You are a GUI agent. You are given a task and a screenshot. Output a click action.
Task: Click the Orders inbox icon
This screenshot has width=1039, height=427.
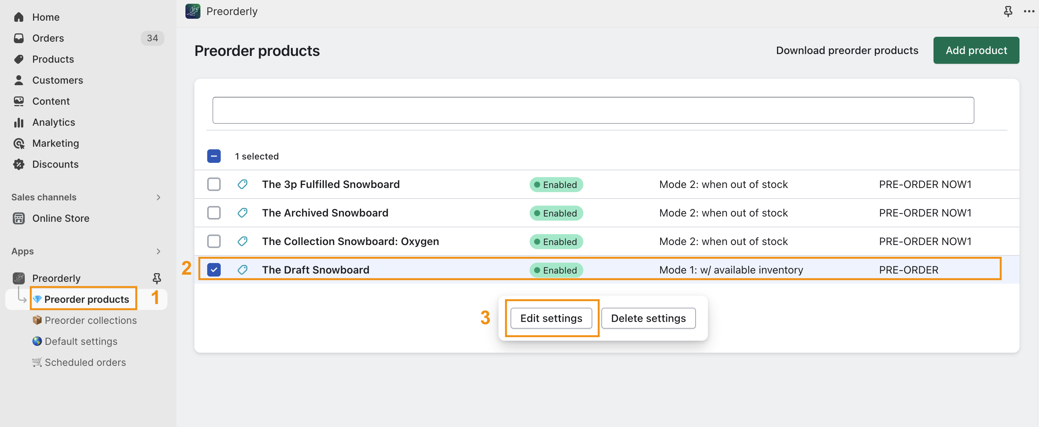click(18, 38)
